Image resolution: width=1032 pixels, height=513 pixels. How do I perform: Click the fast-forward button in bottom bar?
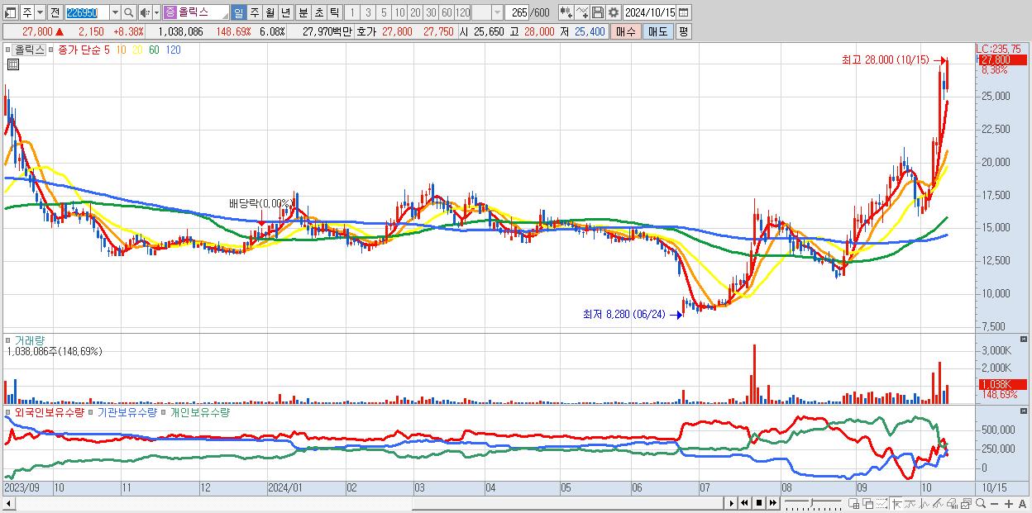point(772,503)
